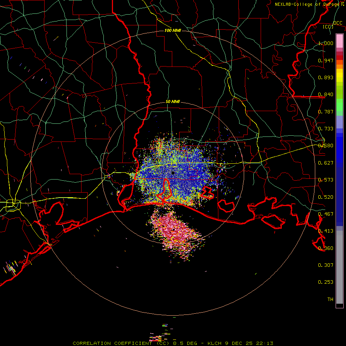This screenshot has width=346, height=346.
Task: Click the bright green segment of the color bar
Action: [339, 105]
